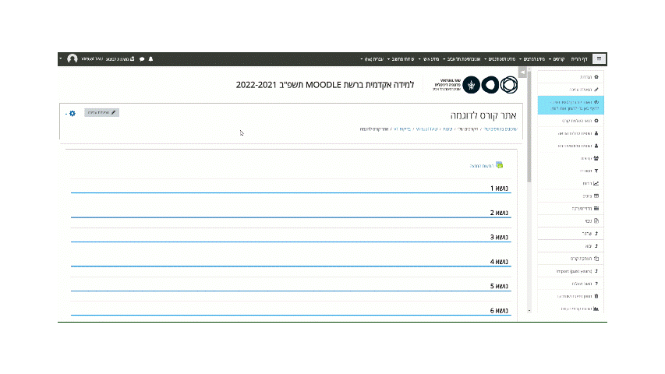
Task: Open section נושא 3
Action: tap(499, 237)
